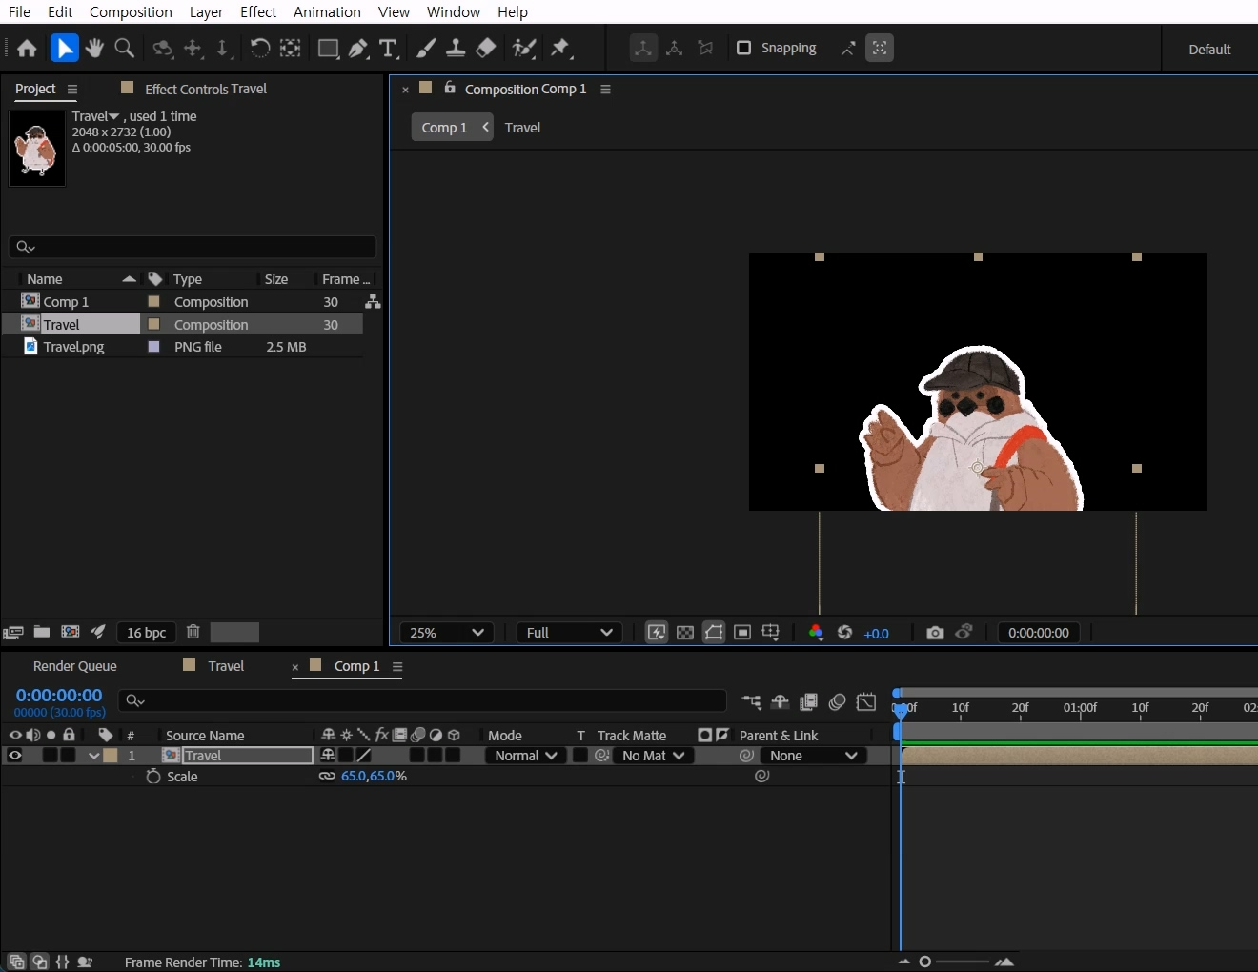
Task: Click the Default workspace button
Action: [x=1209, y=49]
